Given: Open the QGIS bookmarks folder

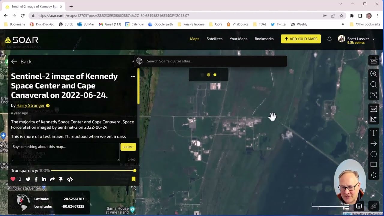Looking at the screenshot, I should point(215,24).
